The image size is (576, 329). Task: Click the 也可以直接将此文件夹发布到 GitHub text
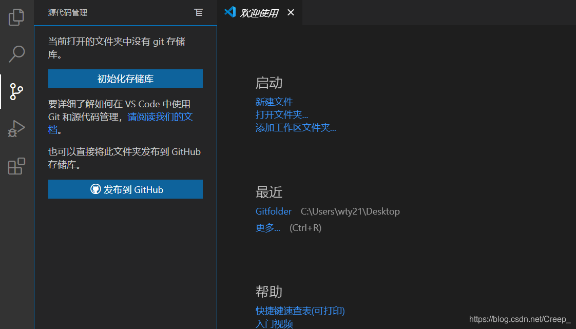click(124, 158)
